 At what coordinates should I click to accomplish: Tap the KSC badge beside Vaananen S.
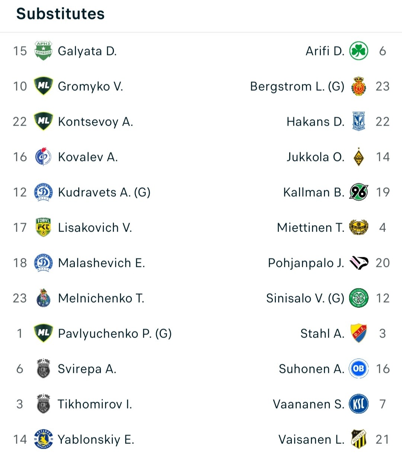click(359, 404)
